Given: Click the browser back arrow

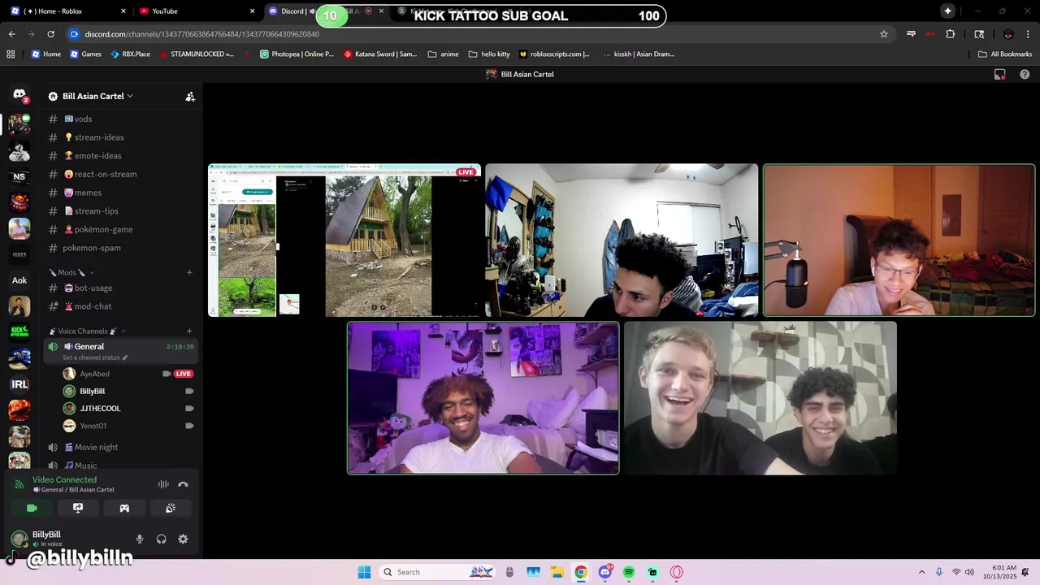Looking at the screenshot, I should point(11,34).
